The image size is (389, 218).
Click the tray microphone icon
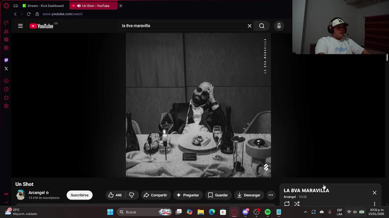pos(330,212)
